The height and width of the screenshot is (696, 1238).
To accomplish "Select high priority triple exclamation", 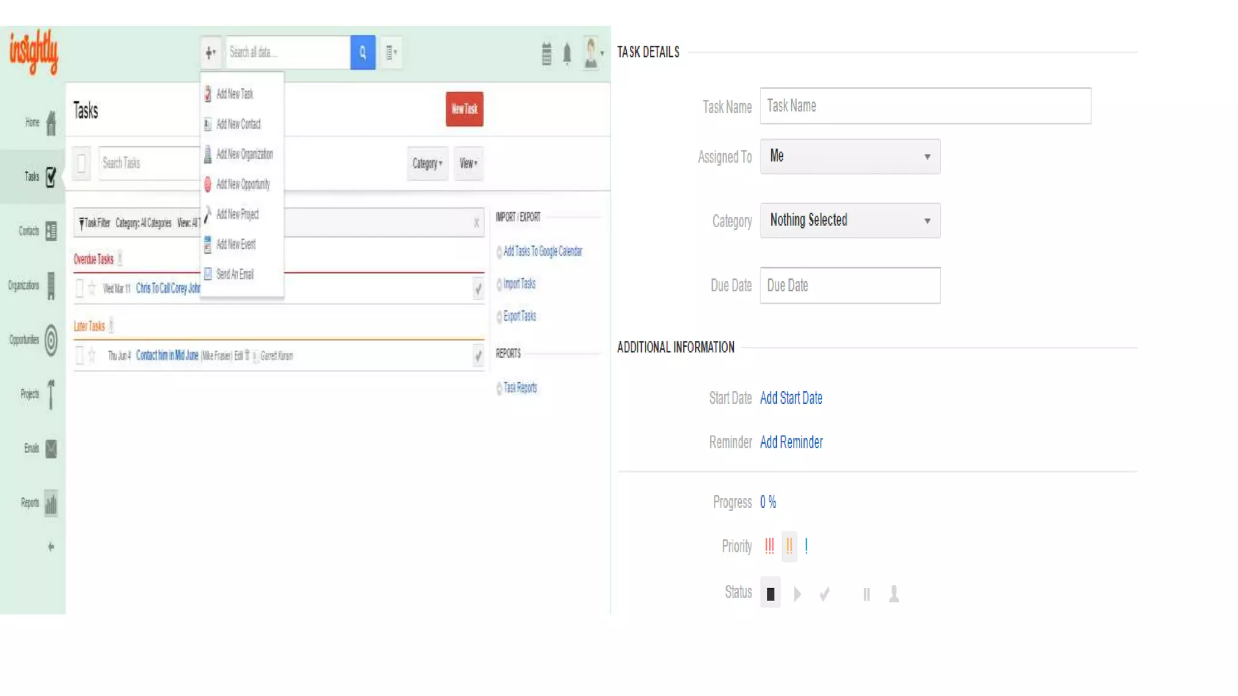I will coord(769,546).
